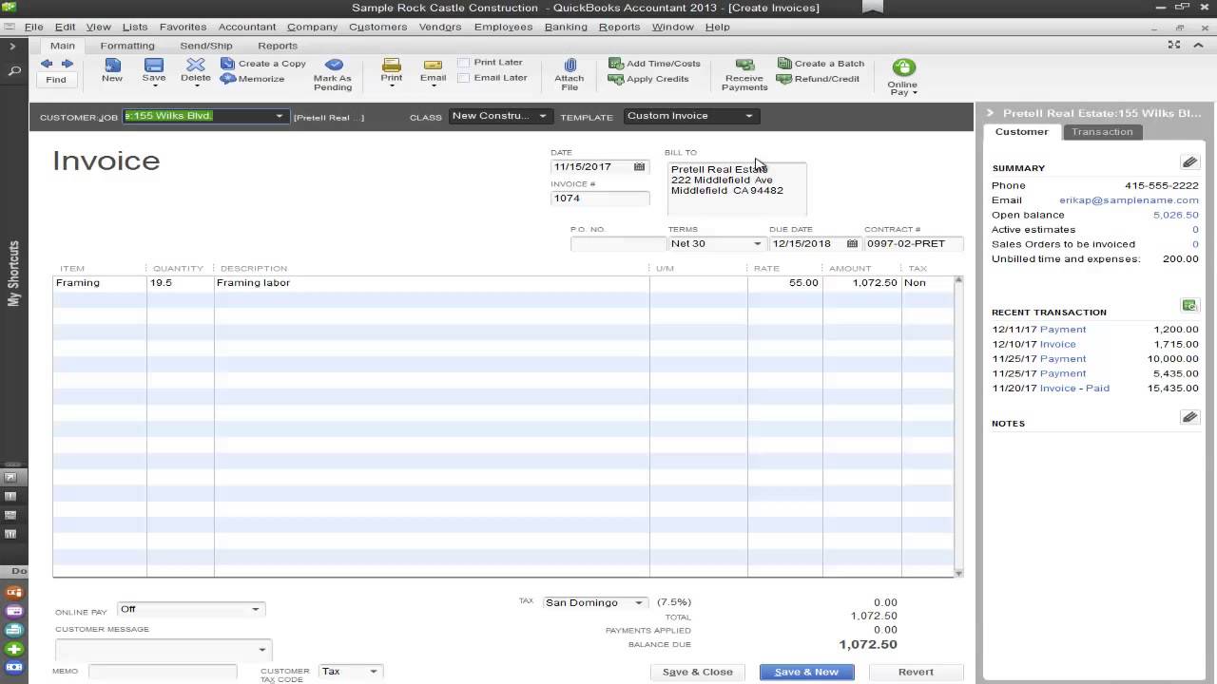
Task: Create a New invoice from toolbar
Action: (x=112, y=70)
